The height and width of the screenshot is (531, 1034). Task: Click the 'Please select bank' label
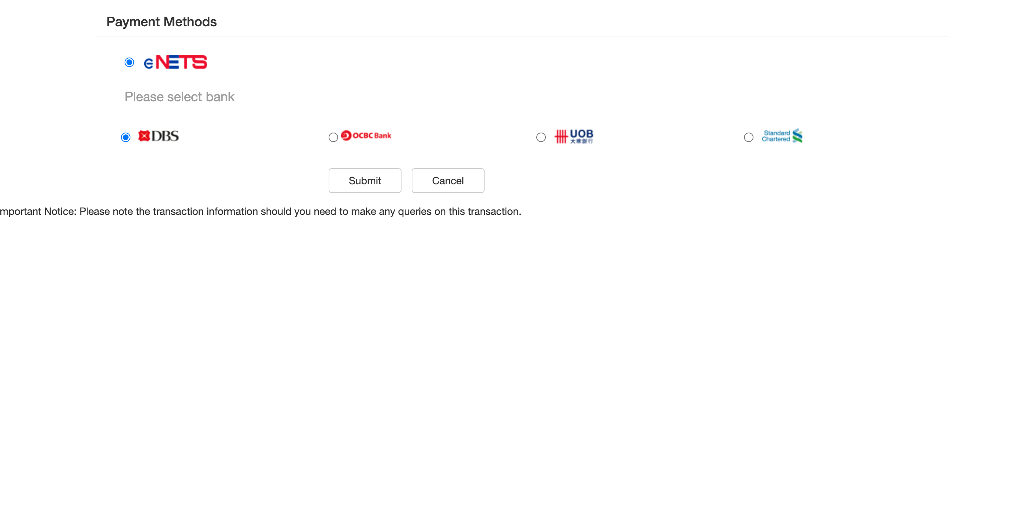(x=179, y=97)
